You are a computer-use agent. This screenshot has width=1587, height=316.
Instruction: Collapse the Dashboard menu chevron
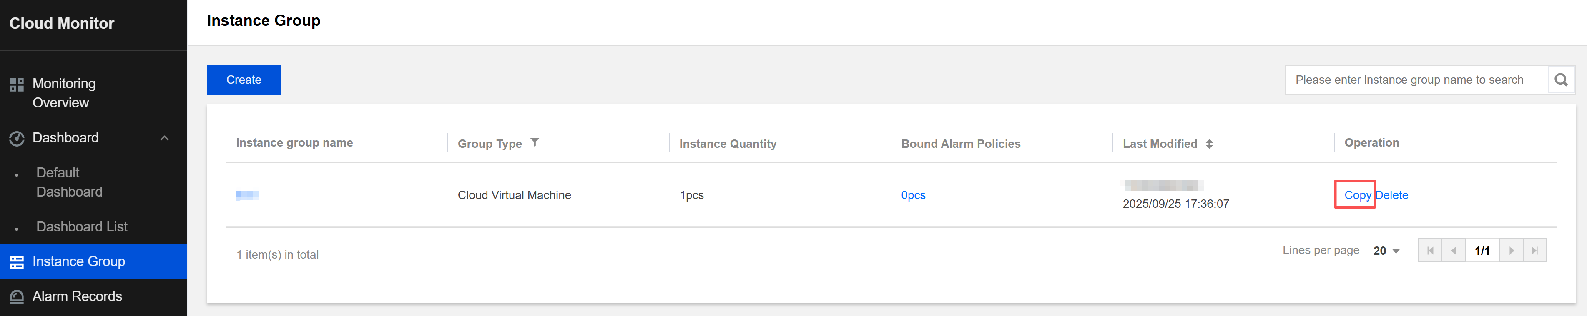[x=164, y=138]
